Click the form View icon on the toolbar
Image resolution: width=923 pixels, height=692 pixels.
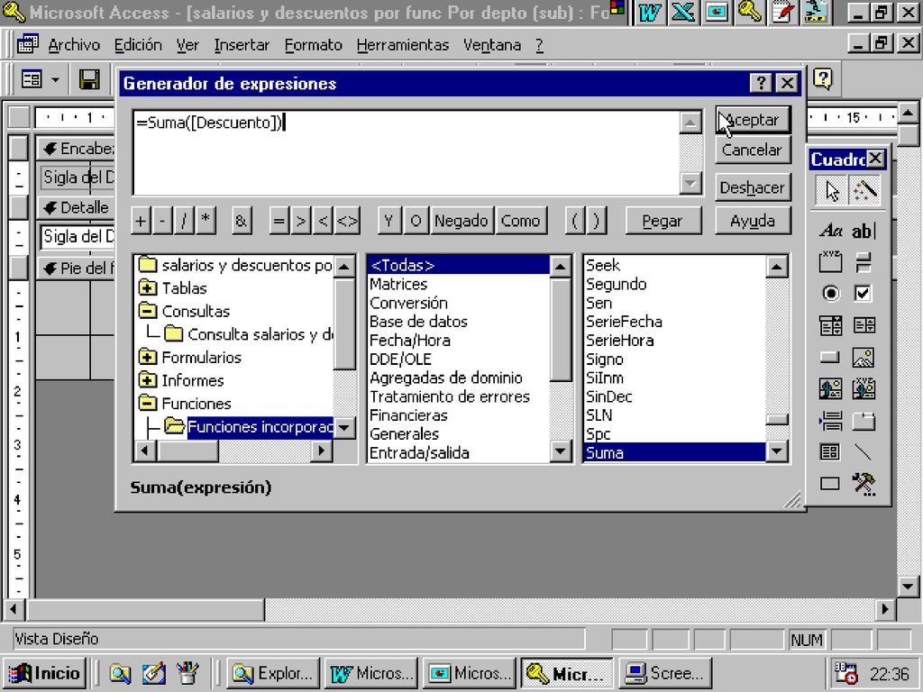tap(32, 79)
